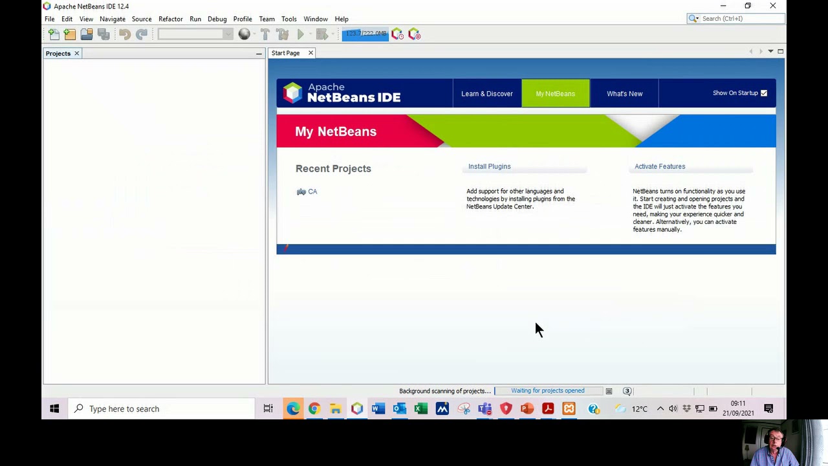Viewport: 828px width, 466px height.
Task: Click the Install Plugins link
Action: 490,166
